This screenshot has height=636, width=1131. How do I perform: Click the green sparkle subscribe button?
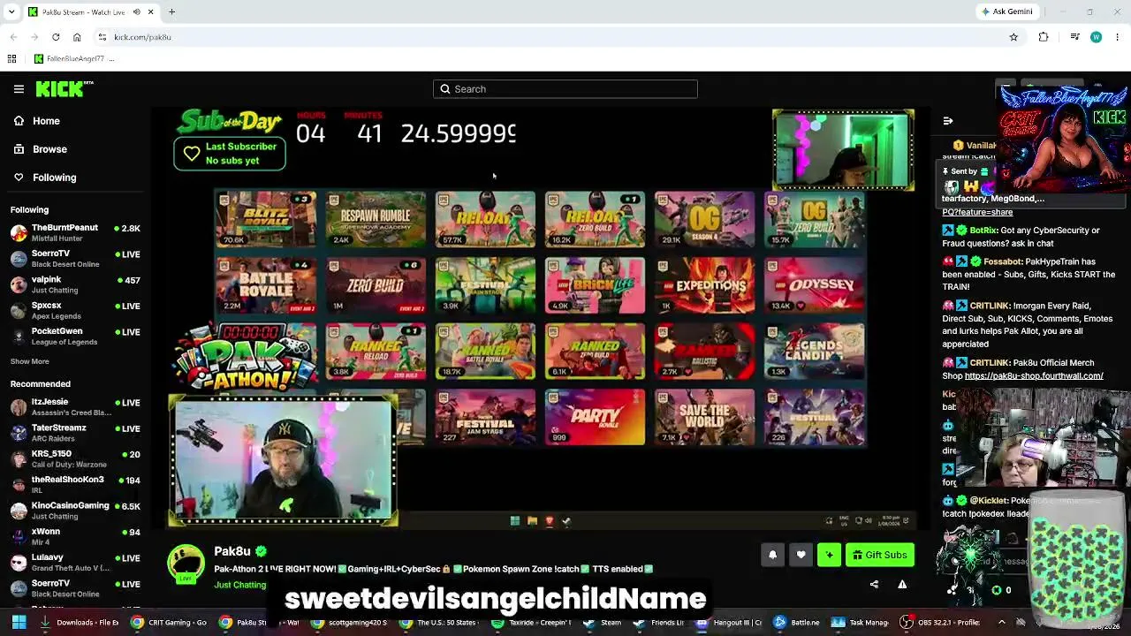coord(829,555)
